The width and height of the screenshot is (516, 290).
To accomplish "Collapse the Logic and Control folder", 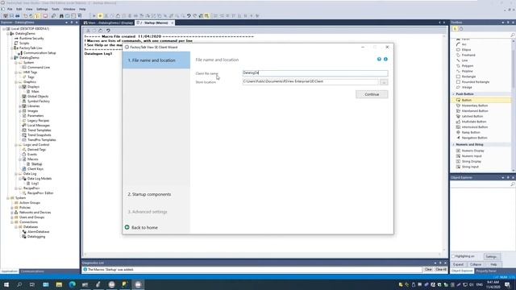I will (16, 145).
